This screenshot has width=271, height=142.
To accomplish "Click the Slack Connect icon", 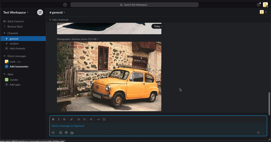I will point(4,21).
